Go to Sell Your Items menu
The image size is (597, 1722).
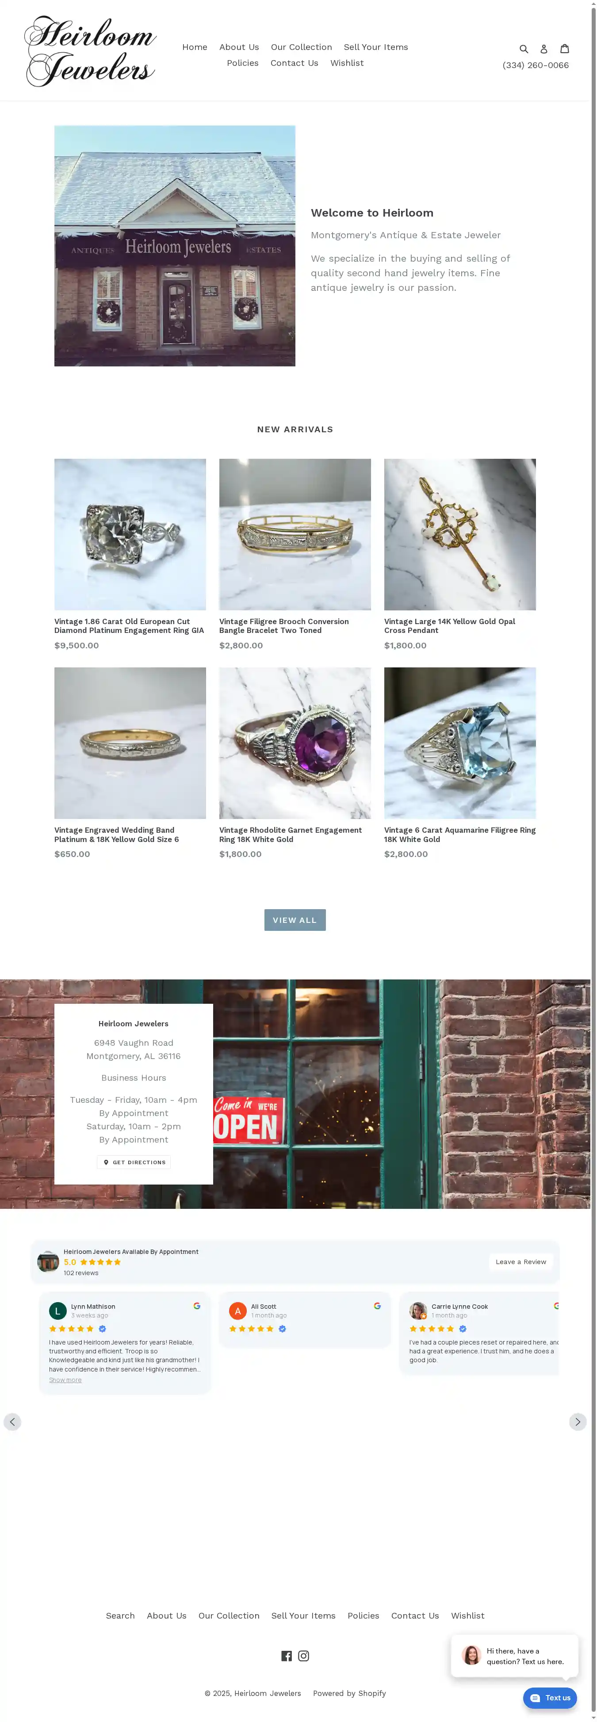pyautogui.click(x=376, y=47)
